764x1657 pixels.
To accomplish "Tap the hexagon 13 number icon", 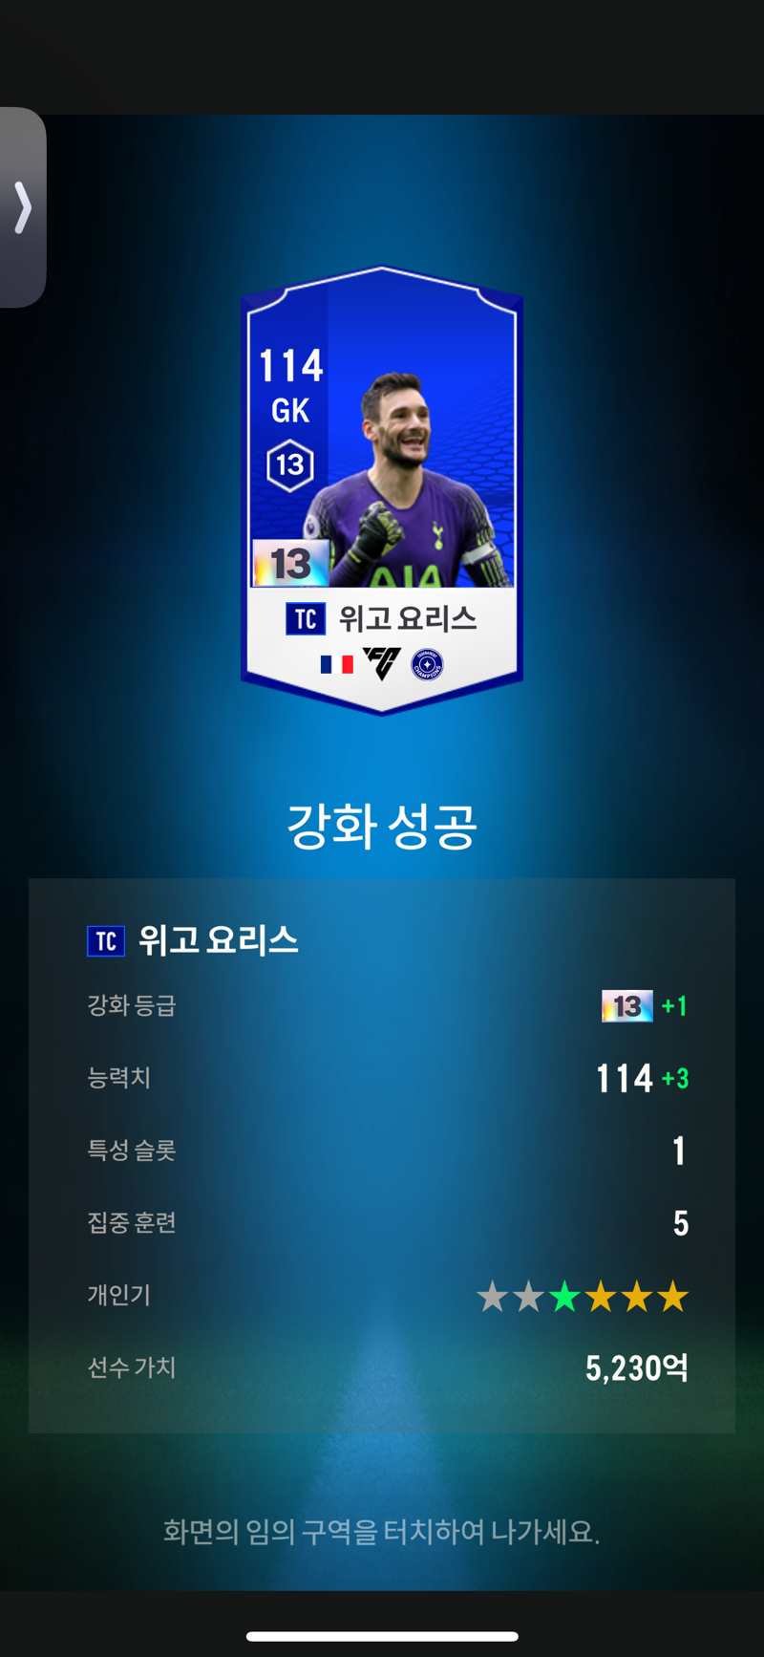I will click(290, 465).
